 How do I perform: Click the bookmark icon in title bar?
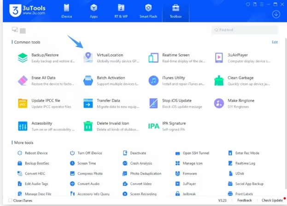click(x=255, y=4)
